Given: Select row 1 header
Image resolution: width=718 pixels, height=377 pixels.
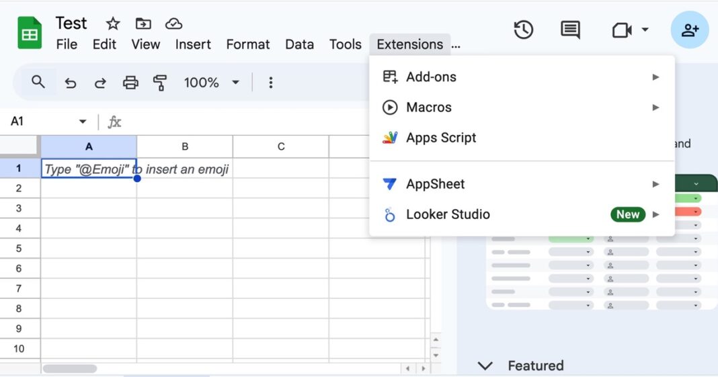Looking at the screenshot, I should (x=20, y=168).
